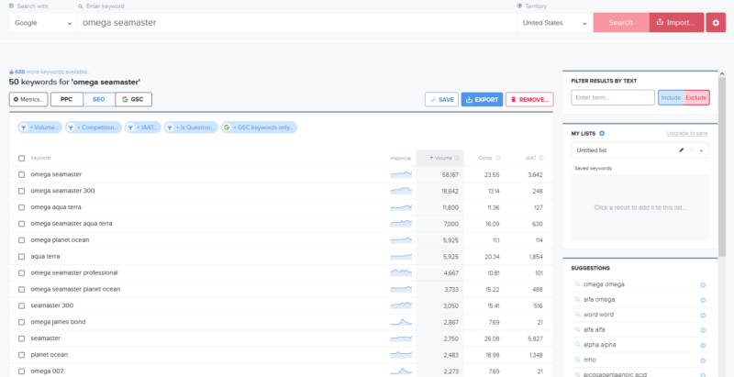Click the 'Enter term...' filter text field
Viewport: 734px width, 377px height.
(612, 97)
